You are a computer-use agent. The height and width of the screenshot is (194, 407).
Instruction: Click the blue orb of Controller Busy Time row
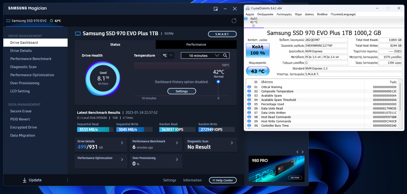point(249,126)
